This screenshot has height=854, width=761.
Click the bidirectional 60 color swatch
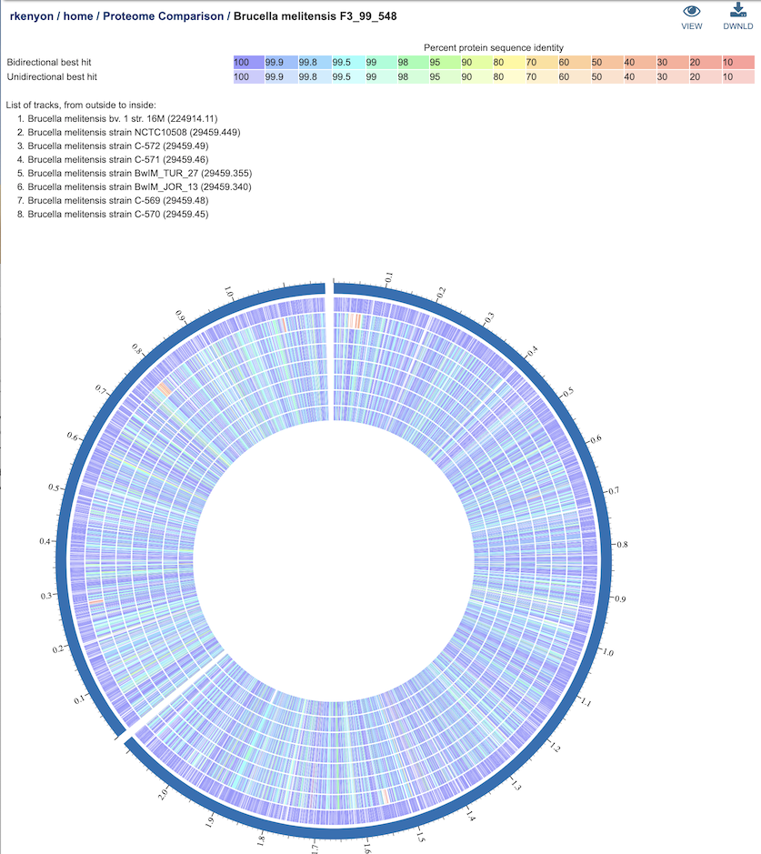pos(575,62)
